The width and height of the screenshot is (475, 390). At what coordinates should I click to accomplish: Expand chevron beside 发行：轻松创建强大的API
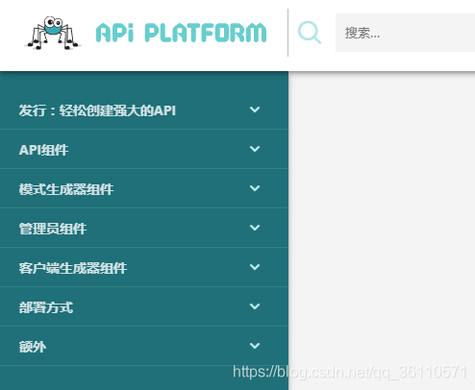coord(255,110)
